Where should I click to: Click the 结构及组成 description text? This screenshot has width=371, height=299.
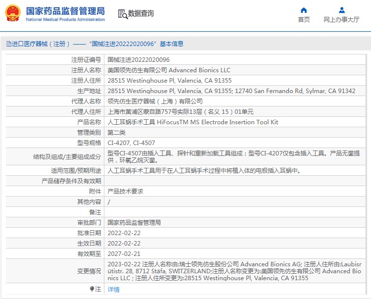(234, 157)
